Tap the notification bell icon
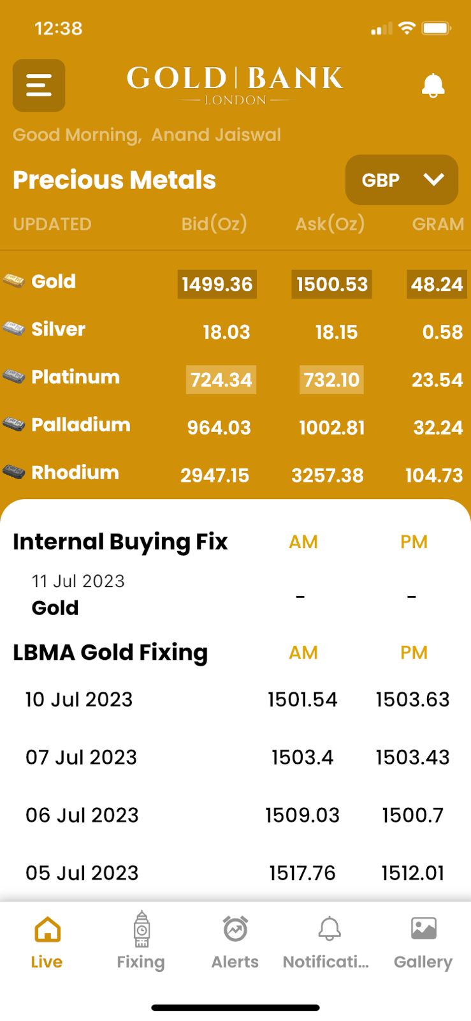The height and width of the screenshot is (1021, 471). tap(433, 86)
